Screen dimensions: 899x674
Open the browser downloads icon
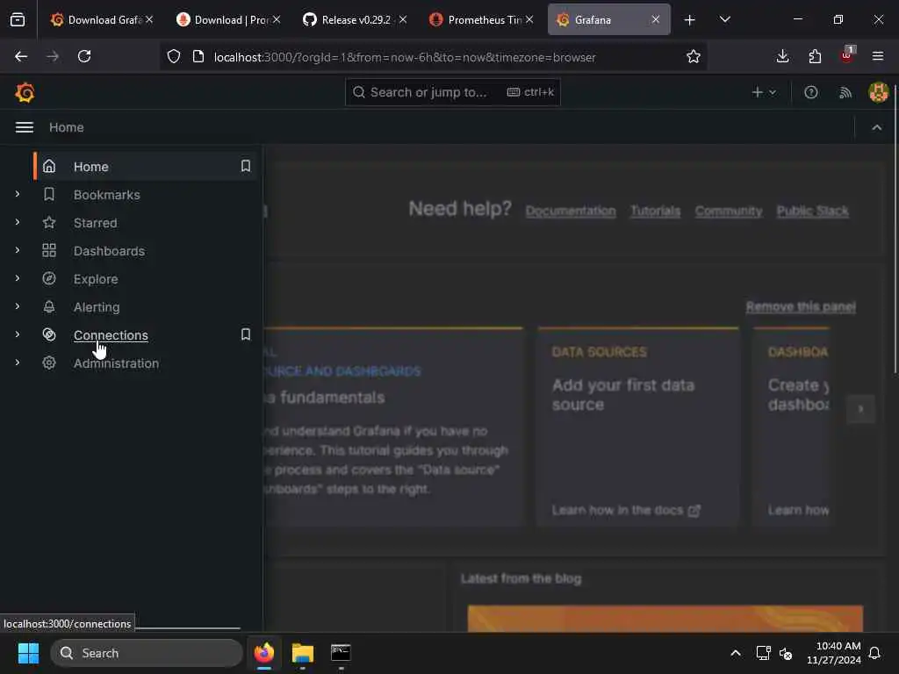(782, 56)
